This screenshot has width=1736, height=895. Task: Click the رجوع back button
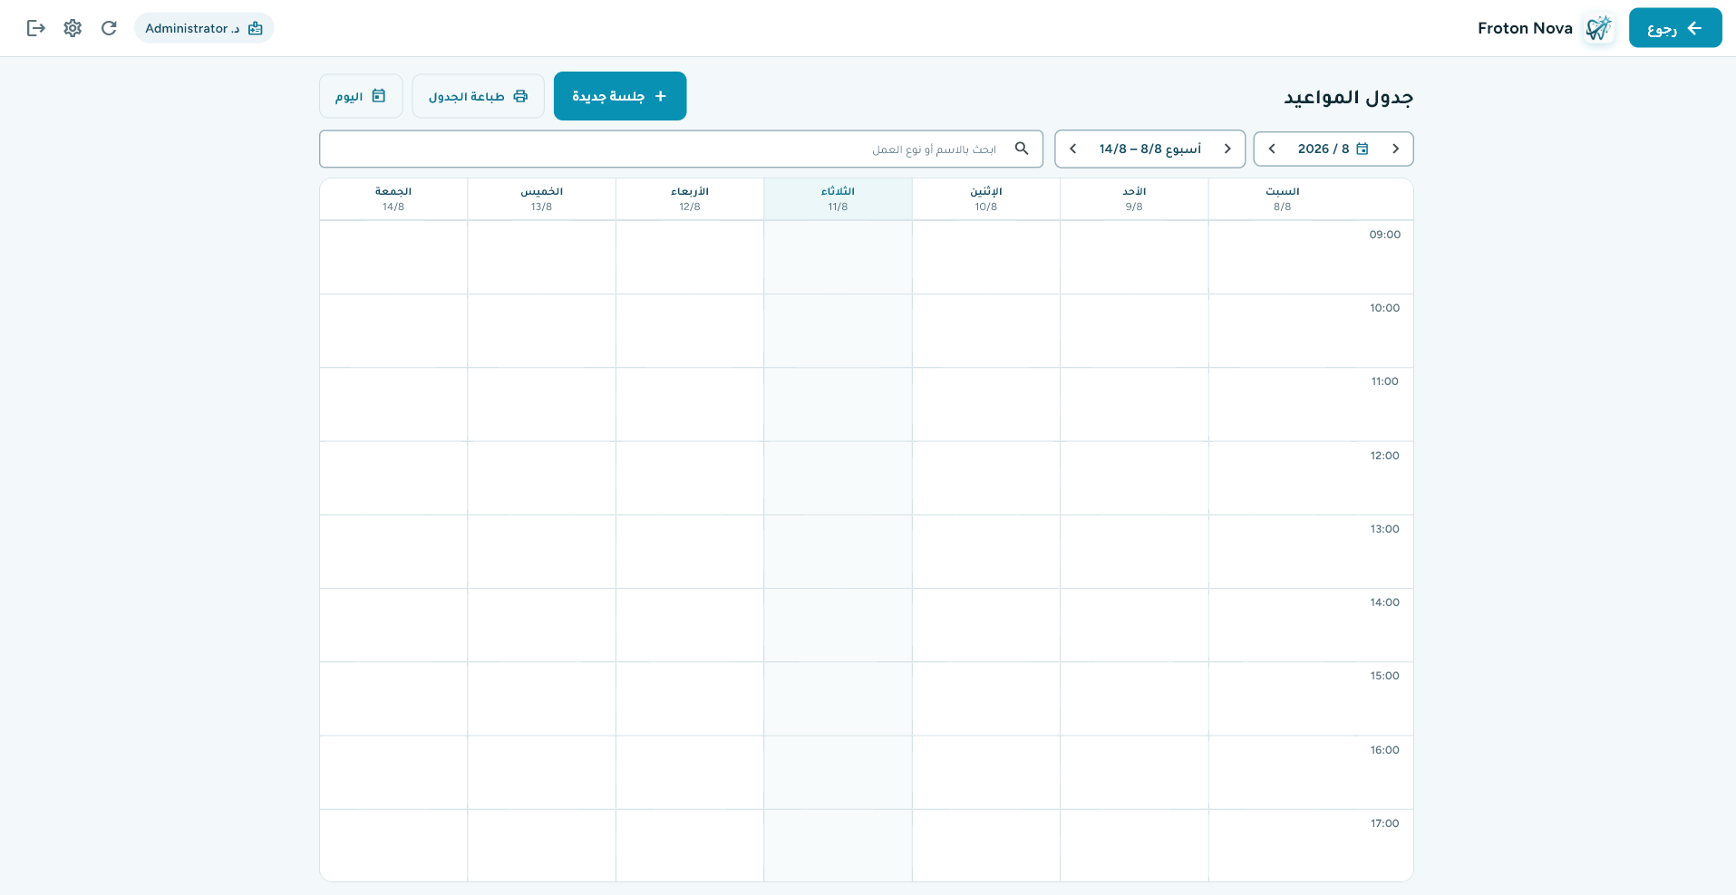pyautogui.click(x=1675, y=28)
